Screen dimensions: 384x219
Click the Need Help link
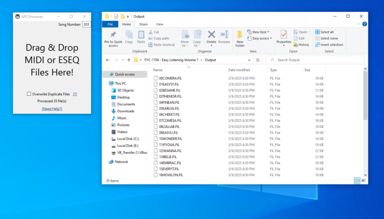click(x=52, y=109)
